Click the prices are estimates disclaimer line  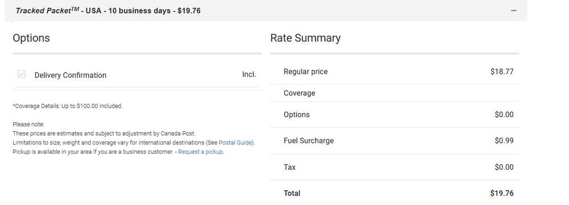104,133
